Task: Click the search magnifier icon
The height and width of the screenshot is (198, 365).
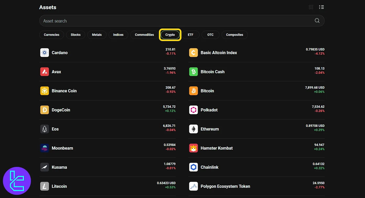Action: pos(317,21)
